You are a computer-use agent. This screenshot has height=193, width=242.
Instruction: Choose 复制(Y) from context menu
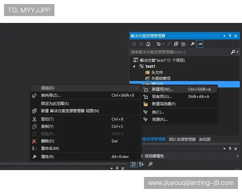tap(85, 127)
